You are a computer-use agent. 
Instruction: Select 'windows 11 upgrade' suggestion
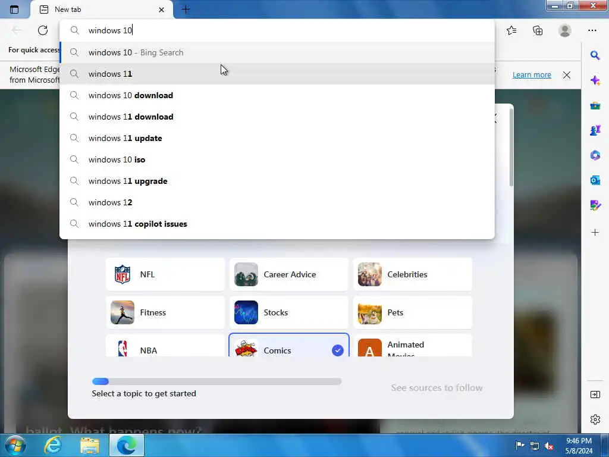click(x=277, y=181)
